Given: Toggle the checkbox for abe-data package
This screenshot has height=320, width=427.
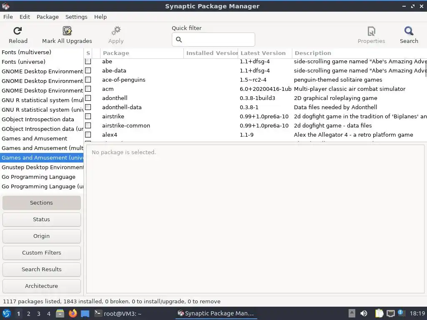Looking at the screenshot, I should pos(88,70).
